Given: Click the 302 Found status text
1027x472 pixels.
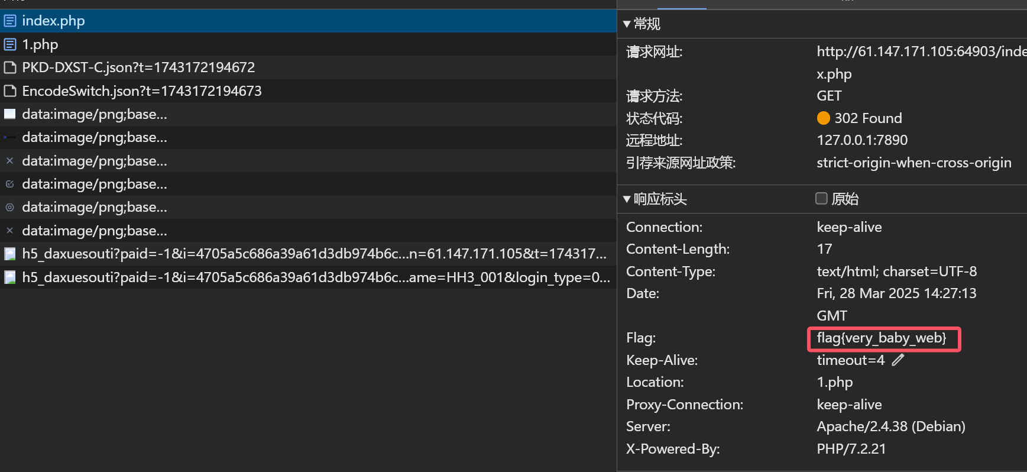Looking at the screenshot, I should (868, 118).
